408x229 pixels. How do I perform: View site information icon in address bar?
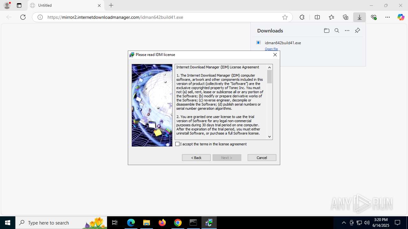click(x=40, y=17)
